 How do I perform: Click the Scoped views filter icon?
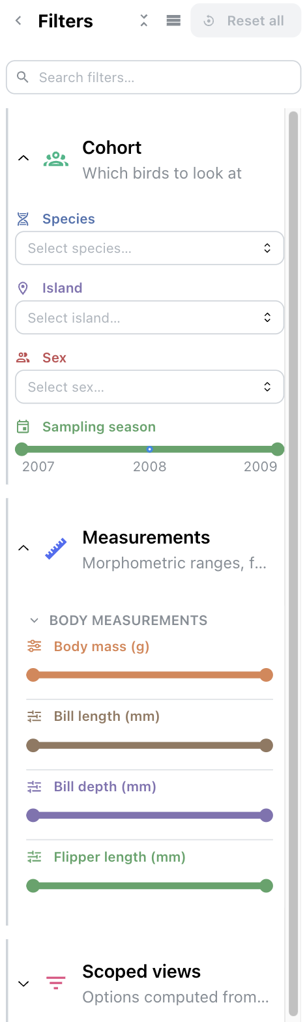[56, 983]
